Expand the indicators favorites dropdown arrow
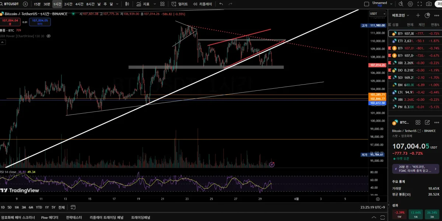Viewport: 442px width, 221px height. tap(154, 4)
